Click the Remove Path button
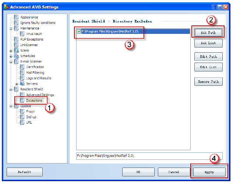Image resolution: width=233 pixels, height=183 pixels. tap(208, 81)
